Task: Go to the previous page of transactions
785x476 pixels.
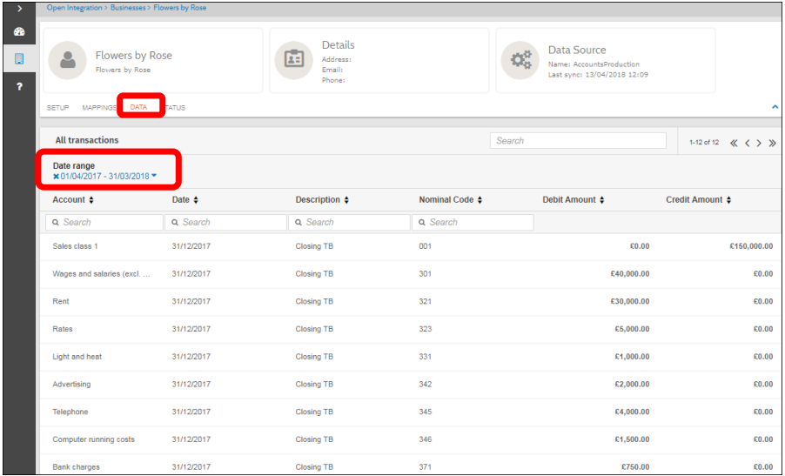Action: [748, 144]
